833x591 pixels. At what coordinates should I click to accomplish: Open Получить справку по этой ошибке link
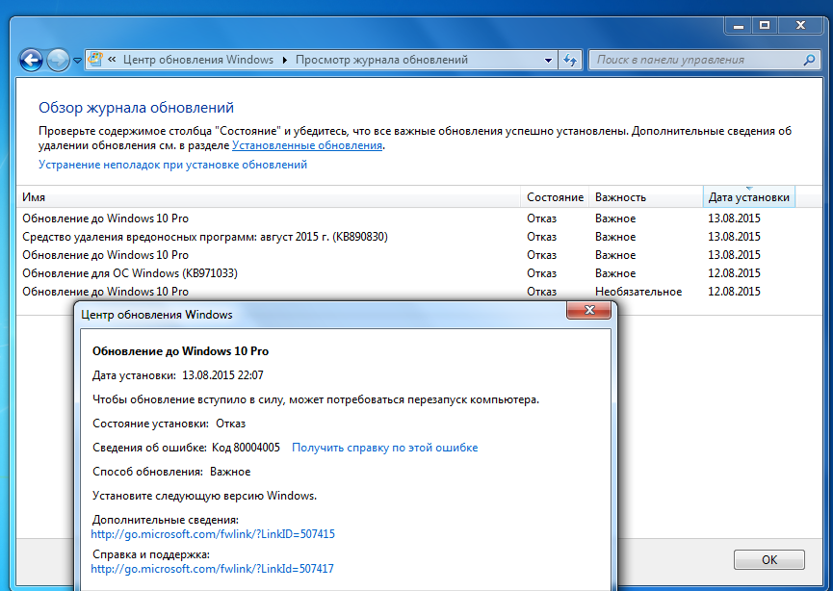tap(384, 448)
